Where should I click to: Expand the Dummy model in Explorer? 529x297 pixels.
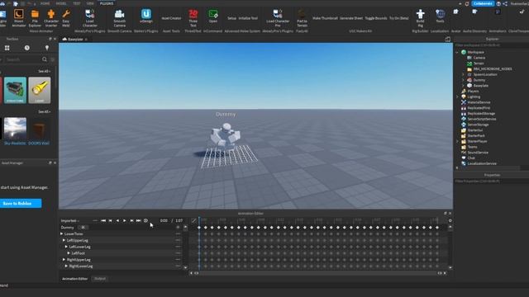click(x=463, y=80)
